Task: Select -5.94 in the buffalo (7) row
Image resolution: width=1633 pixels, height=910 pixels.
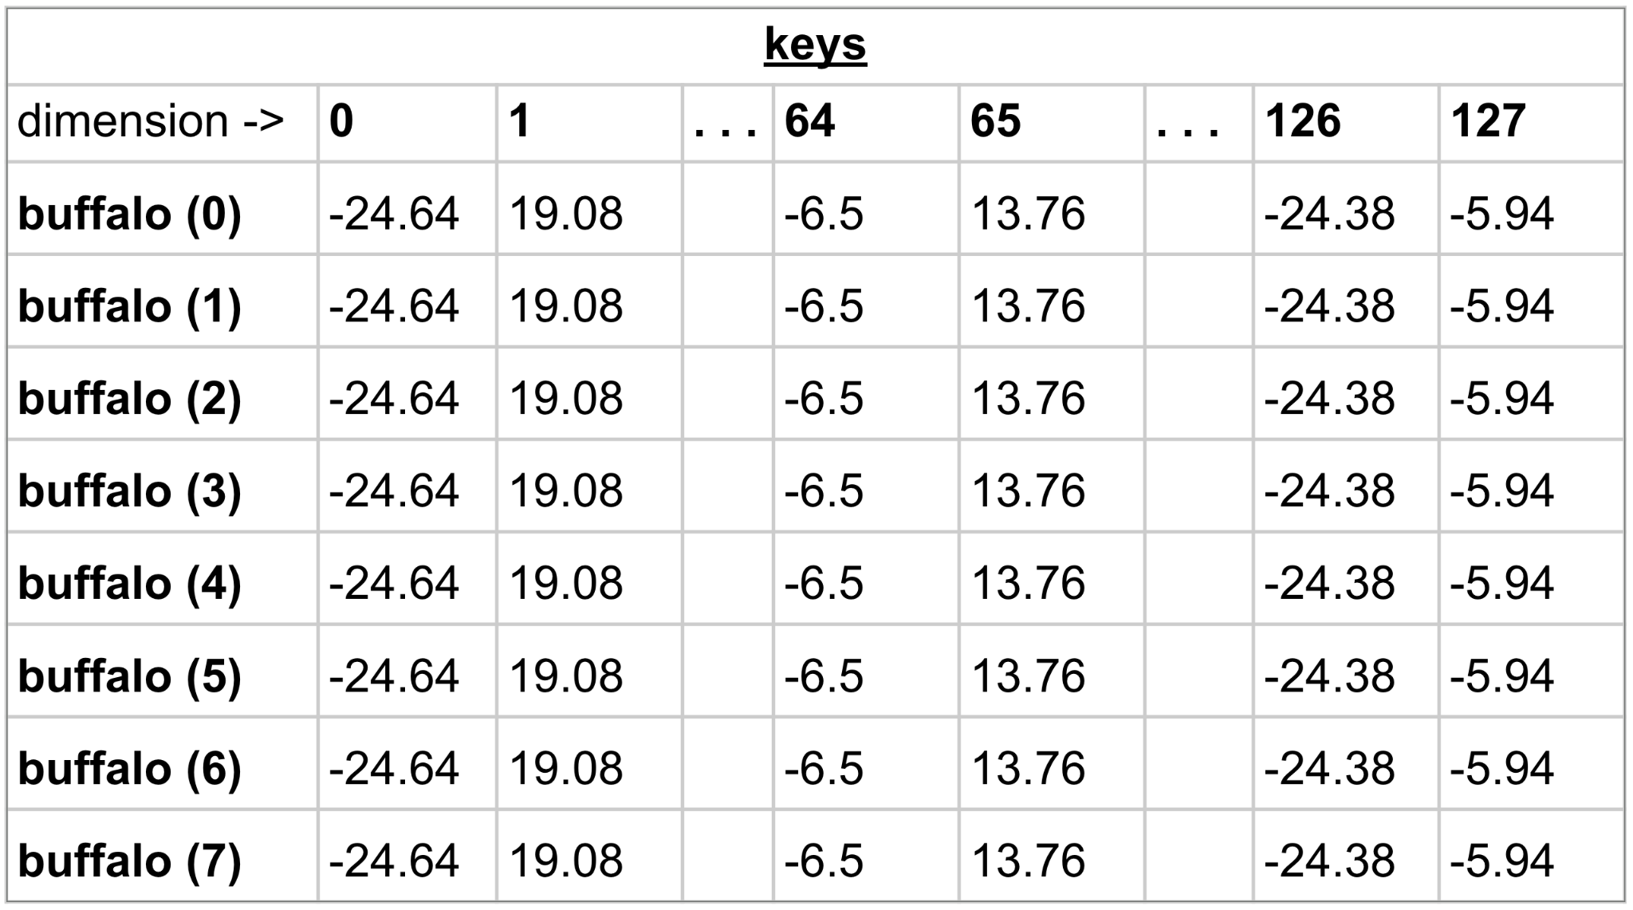Action: click(1501, 861)
